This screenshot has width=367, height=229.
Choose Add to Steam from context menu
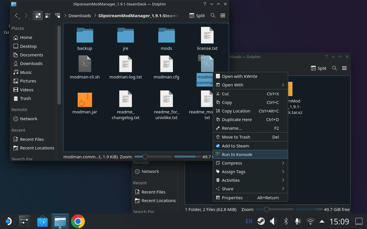pos(250,146)
